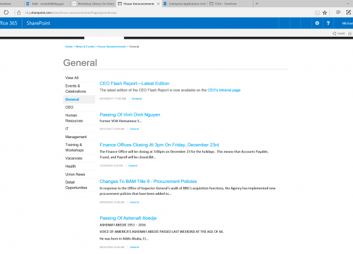Open reading view book icon
The width and height of the screenshot is (353, 254).
tap(317, 13)
